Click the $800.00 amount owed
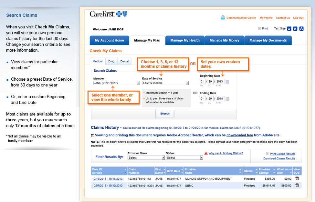This screenshot has height=202, width=315. pyautogui.click(x=286, y=186)
